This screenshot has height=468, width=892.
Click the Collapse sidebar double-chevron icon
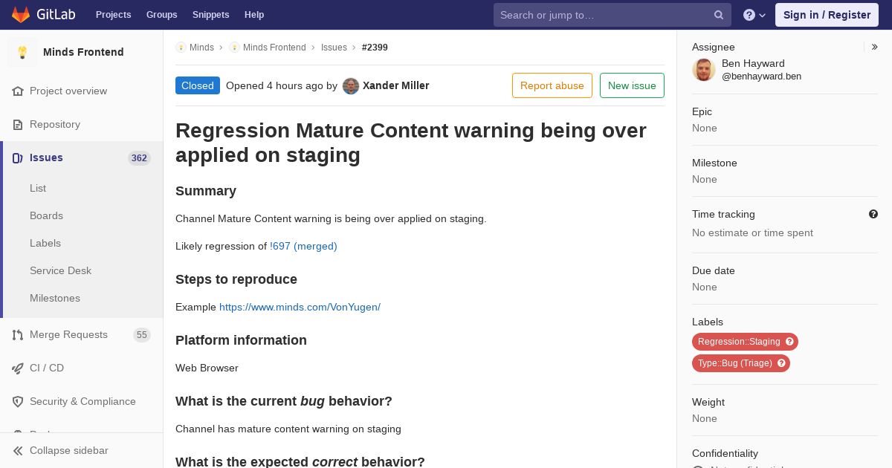[x=18, y=450]
